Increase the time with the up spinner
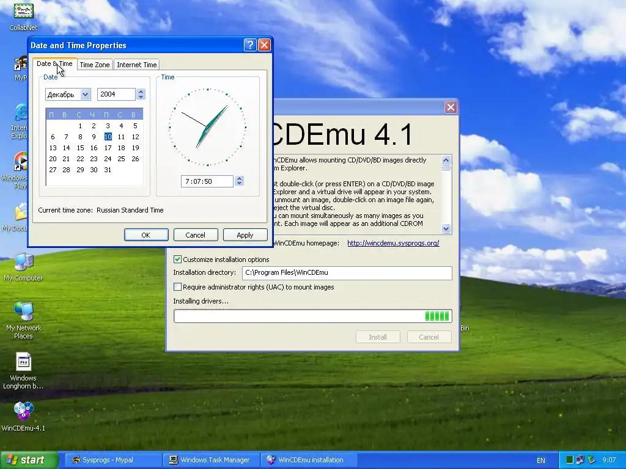 click(239, 179)
